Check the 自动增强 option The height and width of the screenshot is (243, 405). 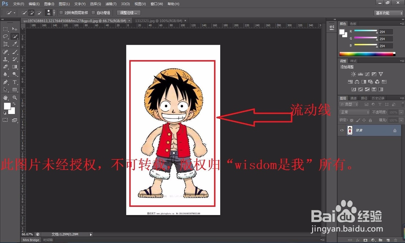click(93, 13)
